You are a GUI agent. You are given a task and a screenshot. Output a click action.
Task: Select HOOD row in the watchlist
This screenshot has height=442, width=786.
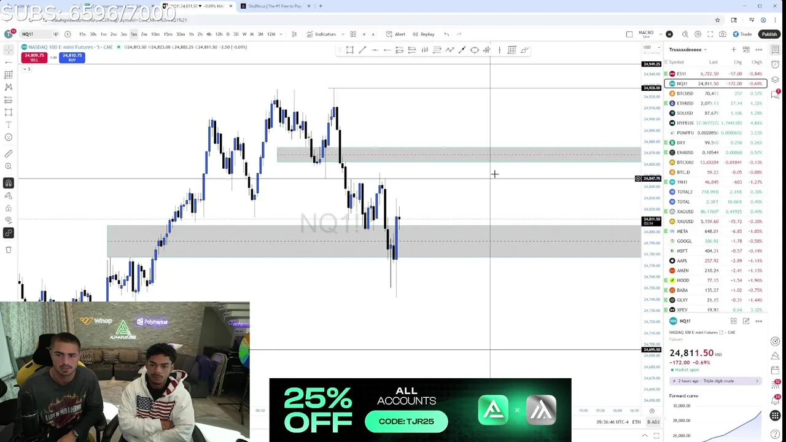tap(715, 280)
